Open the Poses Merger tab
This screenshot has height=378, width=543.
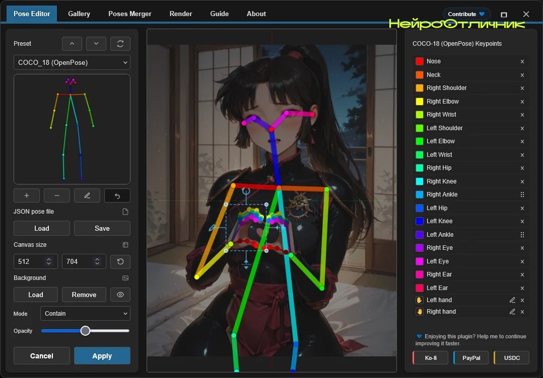[x=130, y=14]
